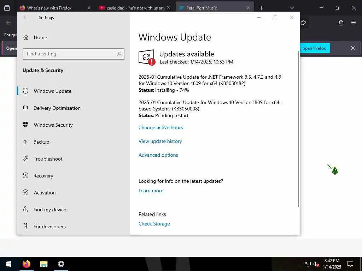Open Action Center notifications icon
Screen dimensions: 362x271
tap(350, 264)
